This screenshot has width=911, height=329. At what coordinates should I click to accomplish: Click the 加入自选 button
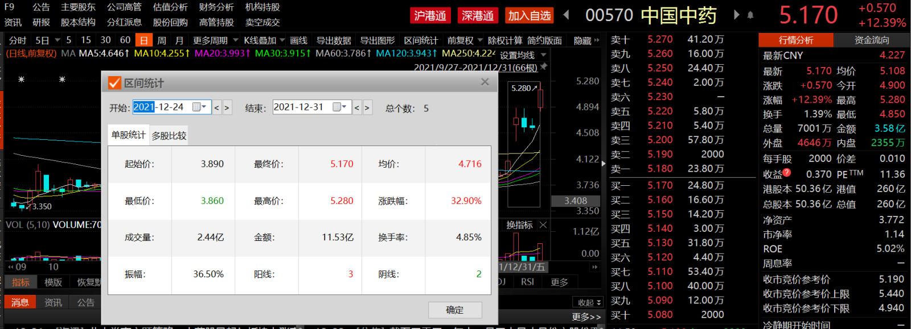tap(530, 15)
